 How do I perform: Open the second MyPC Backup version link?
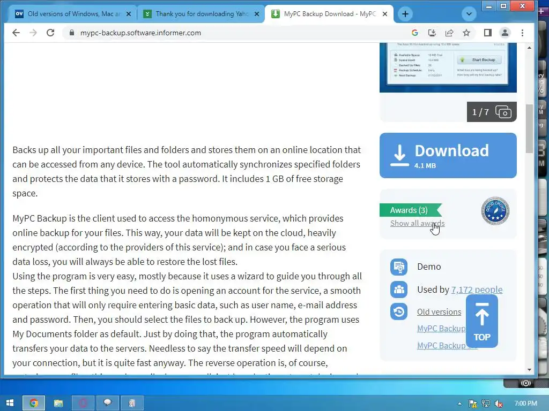(441, 345)
